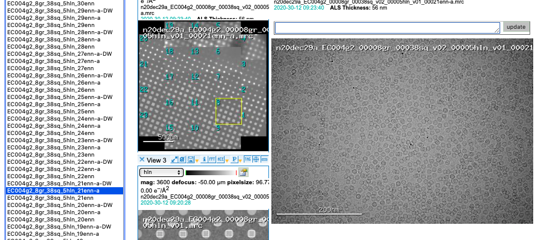
Task: Click the top timestamp 2020-30-12 09:23:40
Action: pos(299,8)
